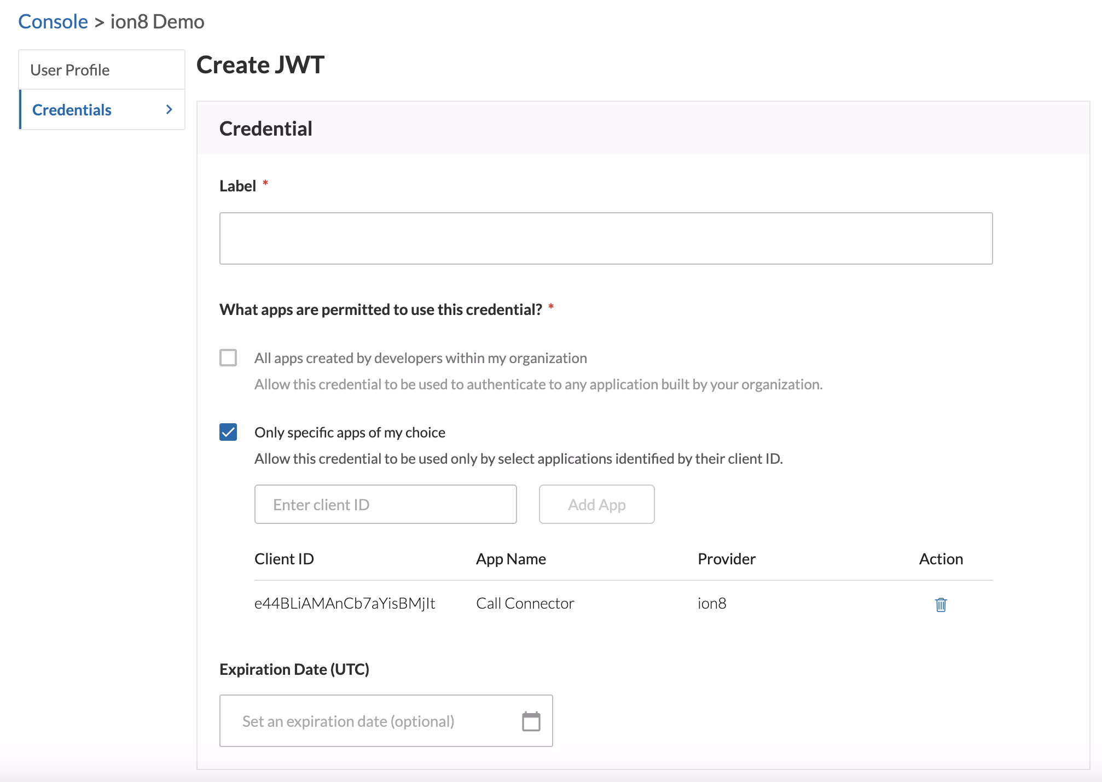Open the User Profile section
This screenshot has height=782, width=1102.
pyautogui.click(x=70, y=69)
